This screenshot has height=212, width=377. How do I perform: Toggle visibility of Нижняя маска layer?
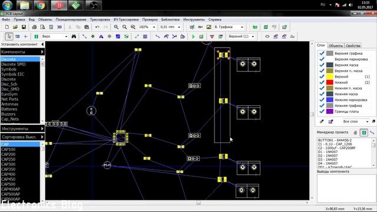[x=322, y=94]
